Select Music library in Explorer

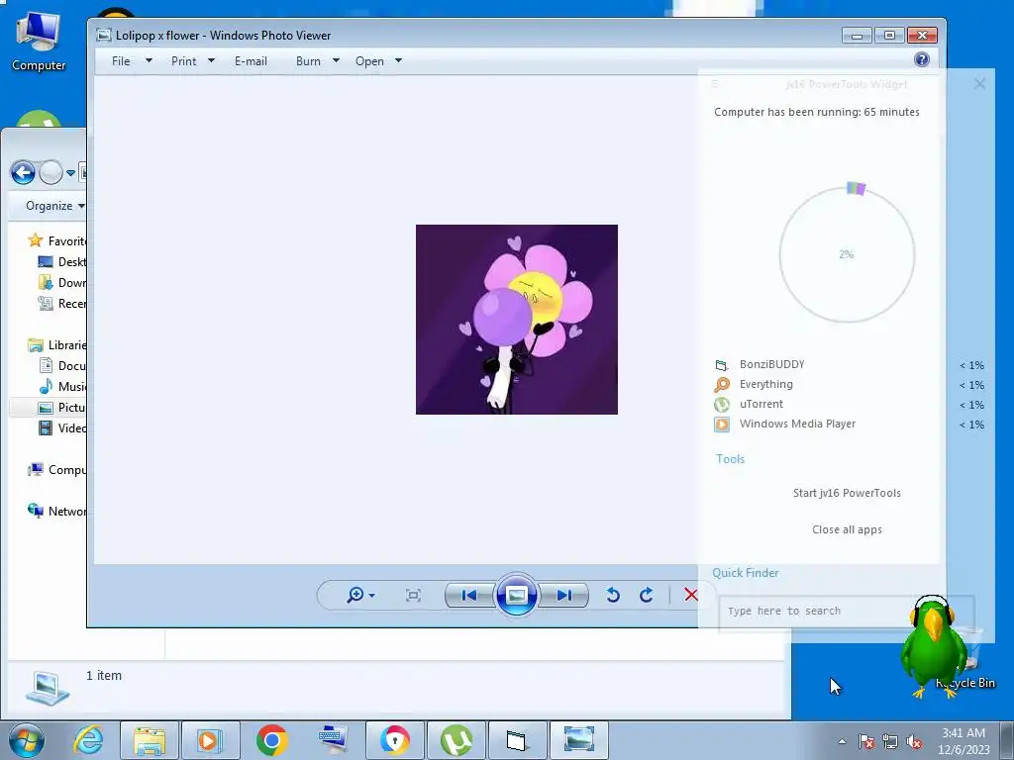pos(62,387)
